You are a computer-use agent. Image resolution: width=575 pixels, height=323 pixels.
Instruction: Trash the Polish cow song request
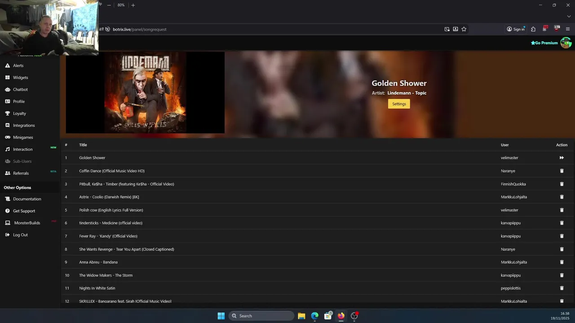[562, 210]
